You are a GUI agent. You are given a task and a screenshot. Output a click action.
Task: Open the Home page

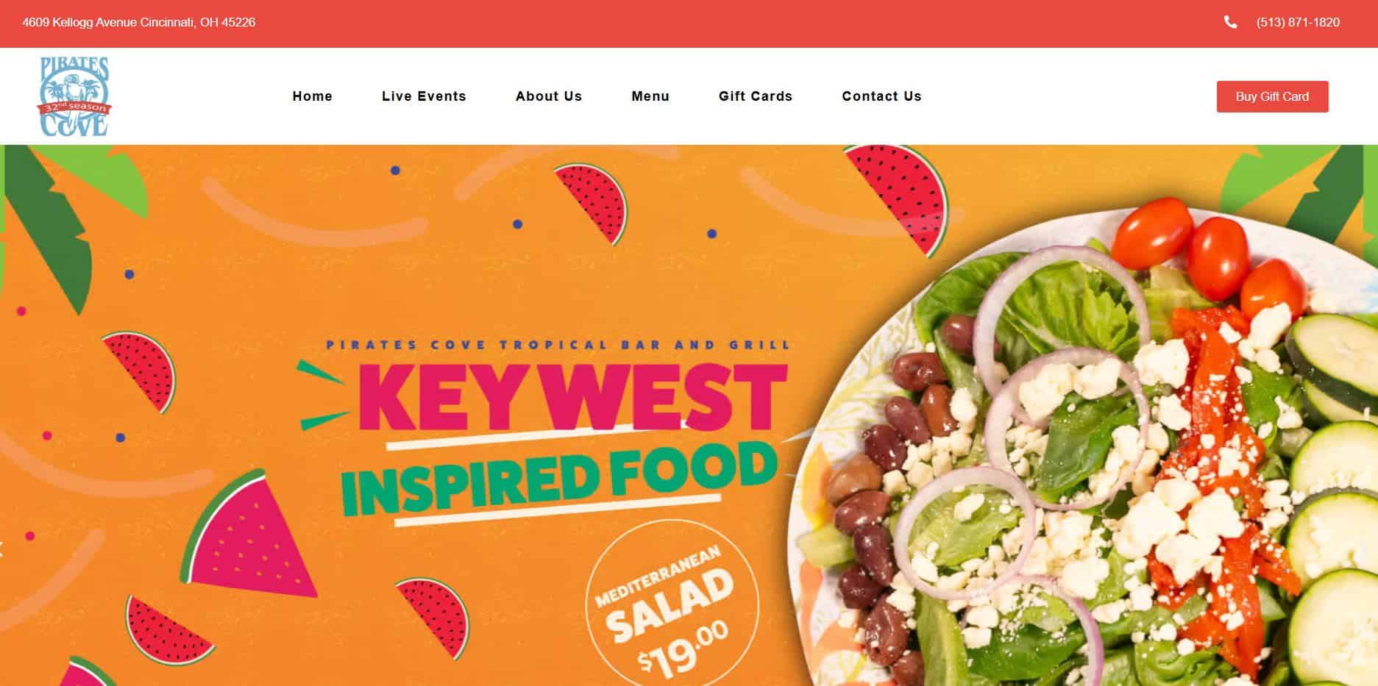pyautogui.click(x=313, y=96)
